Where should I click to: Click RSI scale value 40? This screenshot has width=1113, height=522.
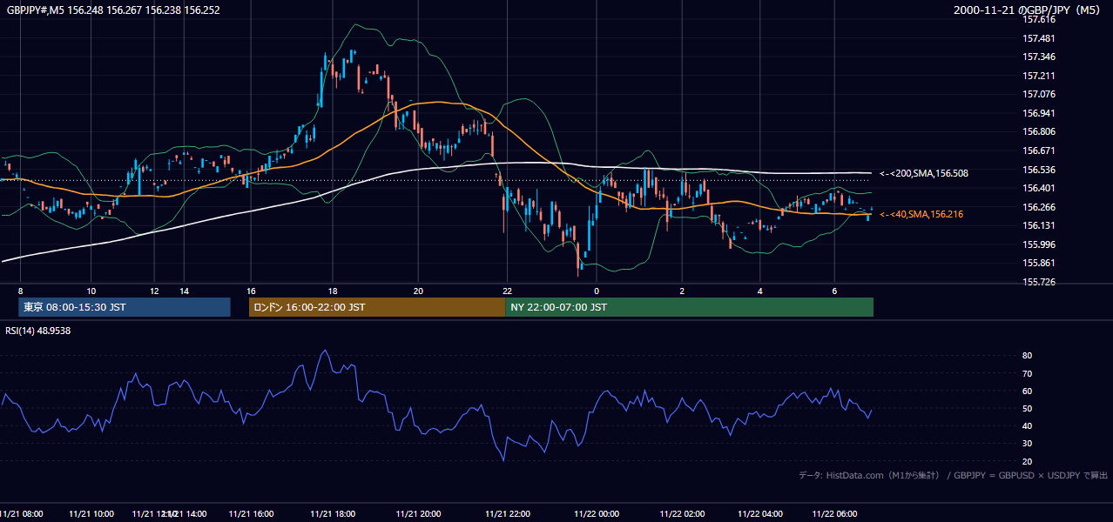pos(1027,425)
